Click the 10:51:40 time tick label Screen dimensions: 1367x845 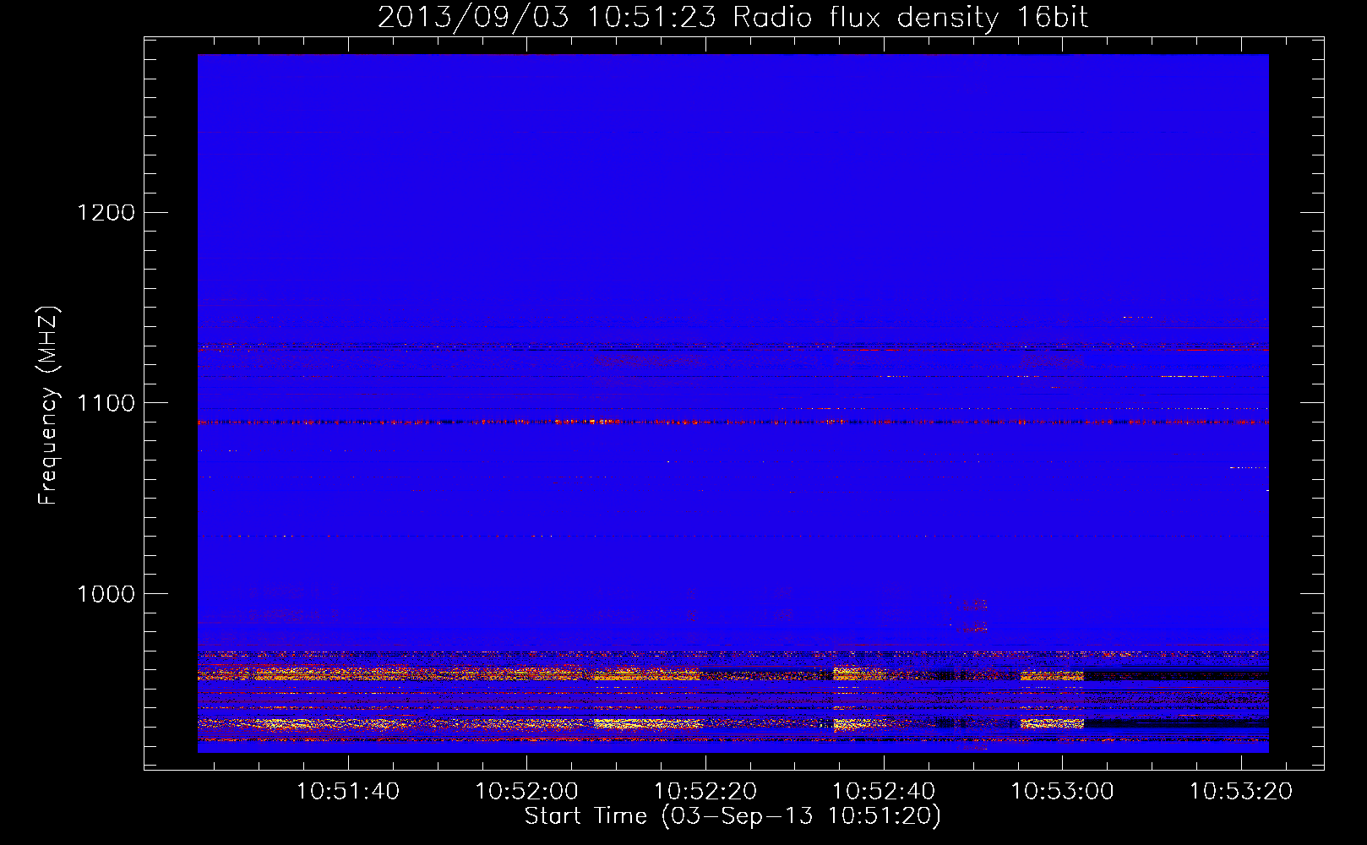[x=348, y=792]
